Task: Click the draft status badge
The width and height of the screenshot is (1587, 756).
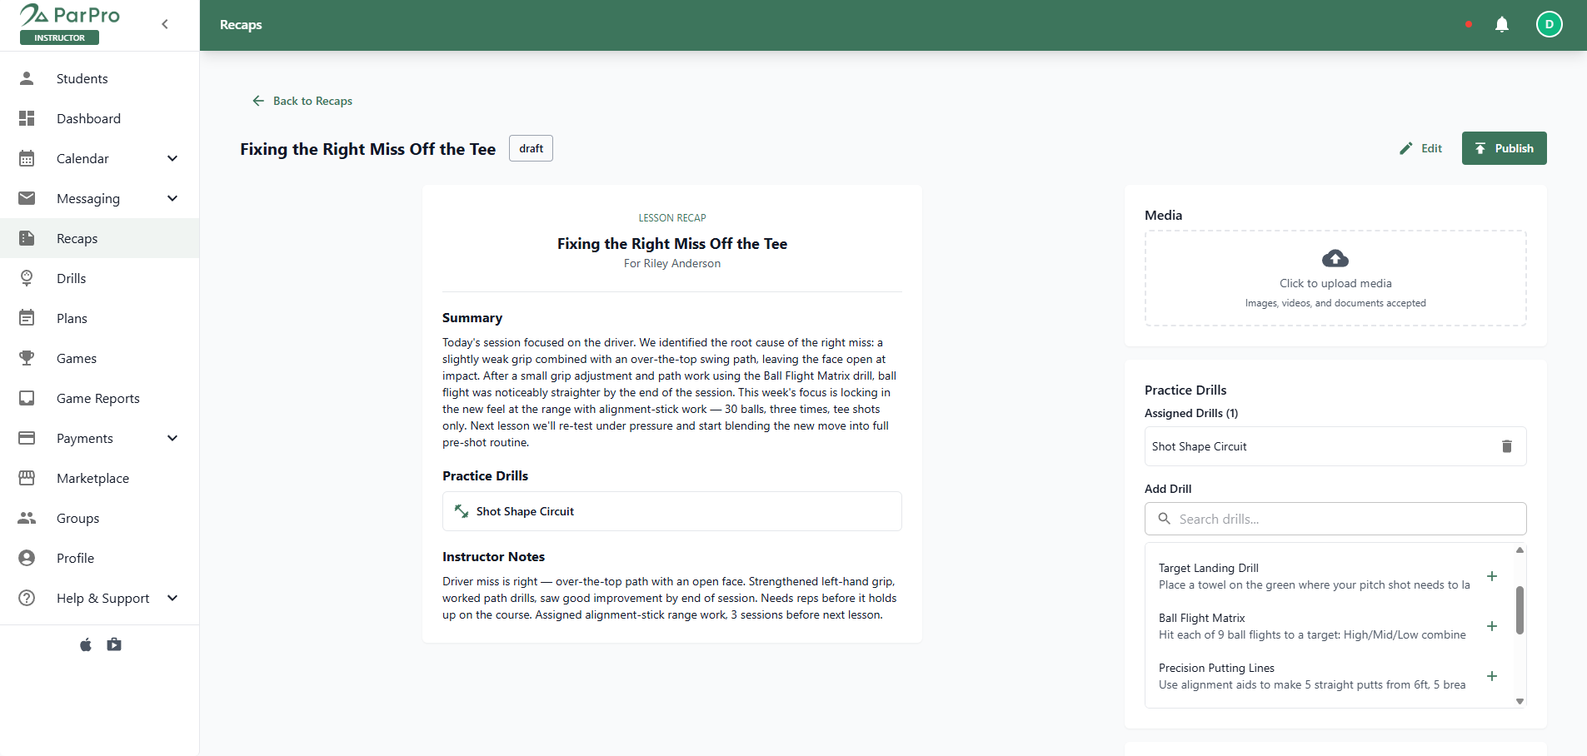Action: coord(531,148)
